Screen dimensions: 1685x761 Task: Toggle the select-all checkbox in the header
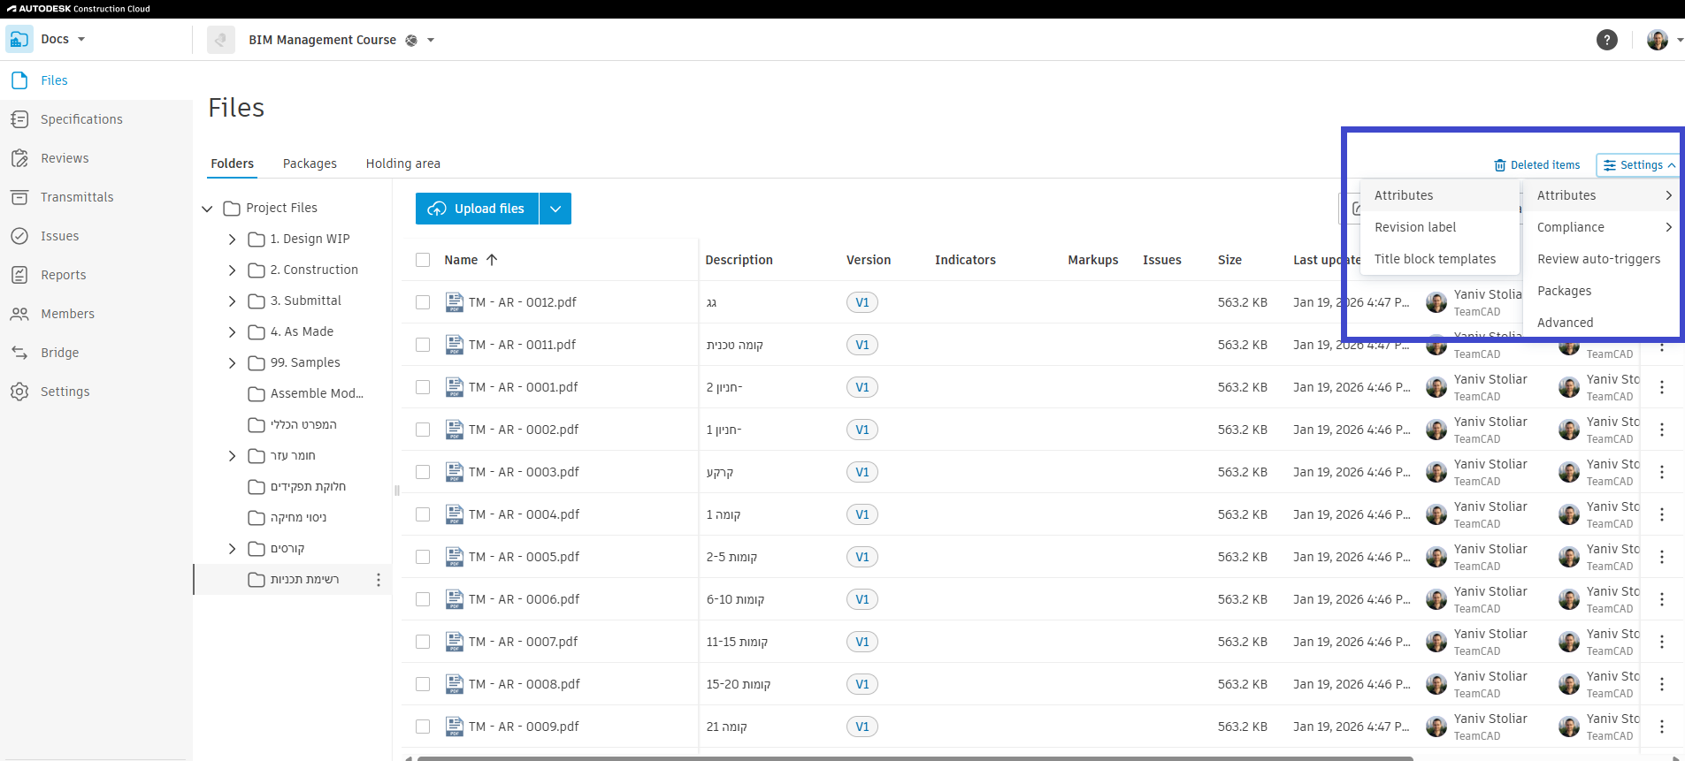(423, 260)
